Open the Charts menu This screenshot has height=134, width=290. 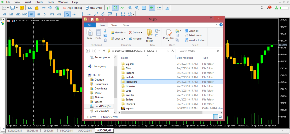click(39, 2)
